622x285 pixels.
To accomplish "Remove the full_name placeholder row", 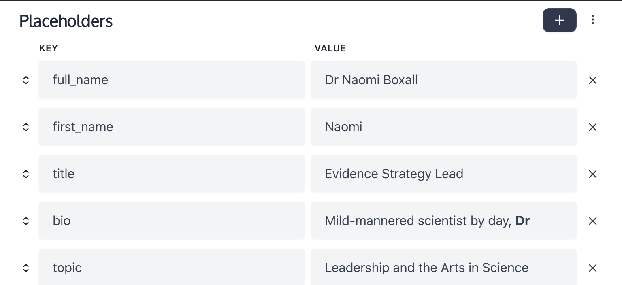I will (x=592, y=80).
